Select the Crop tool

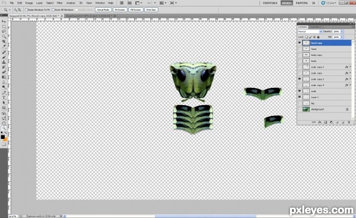coord(4,42)
